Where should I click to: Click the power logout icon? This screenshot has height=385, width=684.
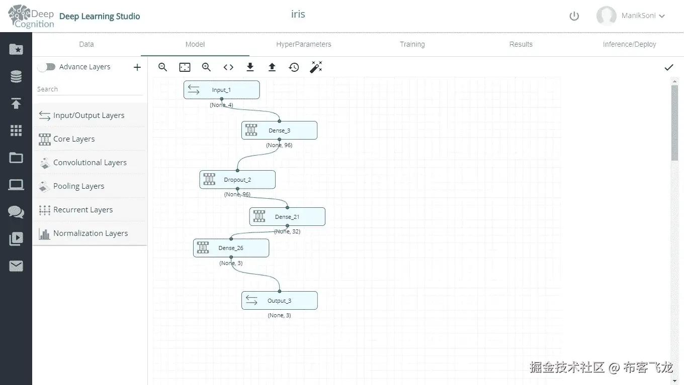[x=574, y=16]
